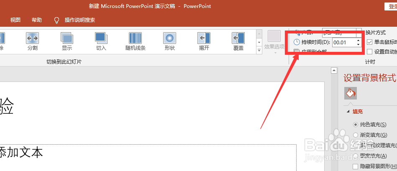397x171 pixels.
Task: Click the 添加文本 content placeholder
Action: tap(21, 152)
